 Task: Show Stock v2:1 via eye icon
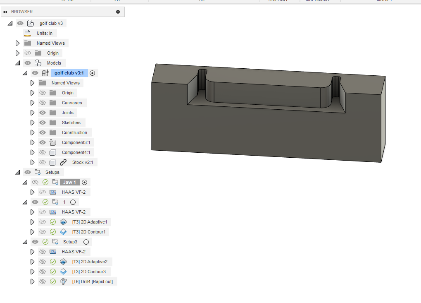coord(43,162)
